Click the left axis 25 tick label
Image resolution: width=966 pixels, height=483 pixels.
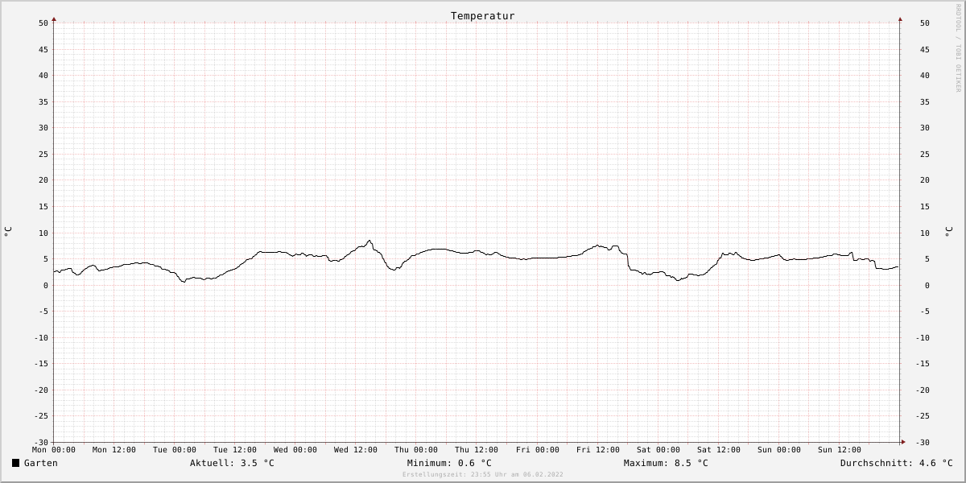point(43,154)
